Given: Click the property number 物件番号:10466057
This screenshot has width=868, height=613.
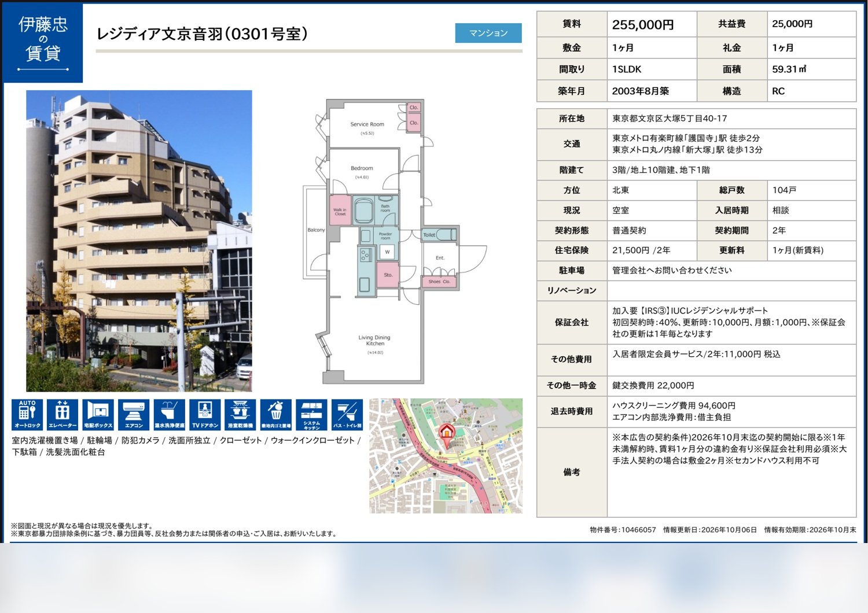Looking at the screenshot, I should (x=623, y=530).
